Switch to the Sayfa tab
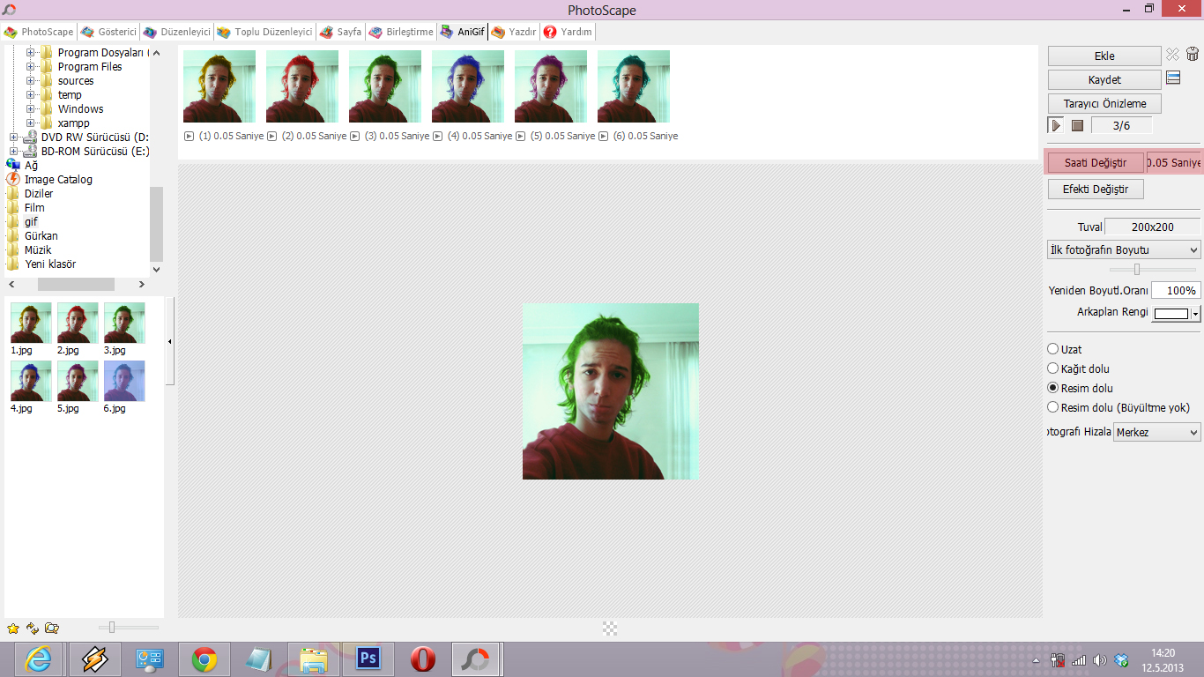Image resolution: width=1204 pixels, height=677 pixels. tap(340, 32)
